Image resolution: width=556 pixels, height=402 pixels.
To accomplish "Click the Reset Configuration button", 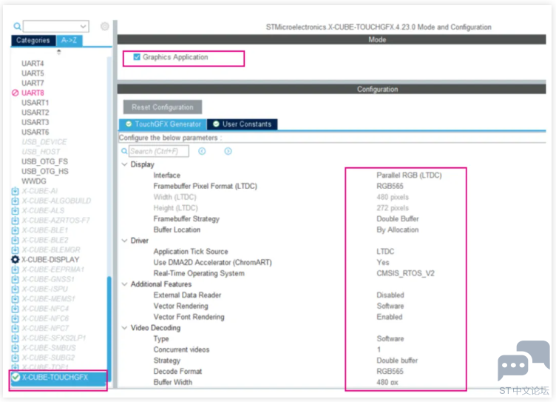I will (163, 107).
